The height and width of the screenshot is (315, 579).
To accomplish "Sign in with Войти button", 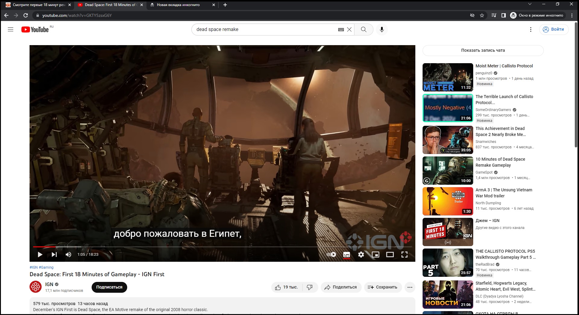I will point(554,29).
